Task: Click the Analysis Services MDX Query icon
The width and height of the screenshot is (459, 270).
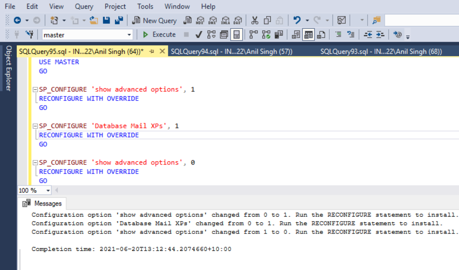Action: (x=200, y=20)
